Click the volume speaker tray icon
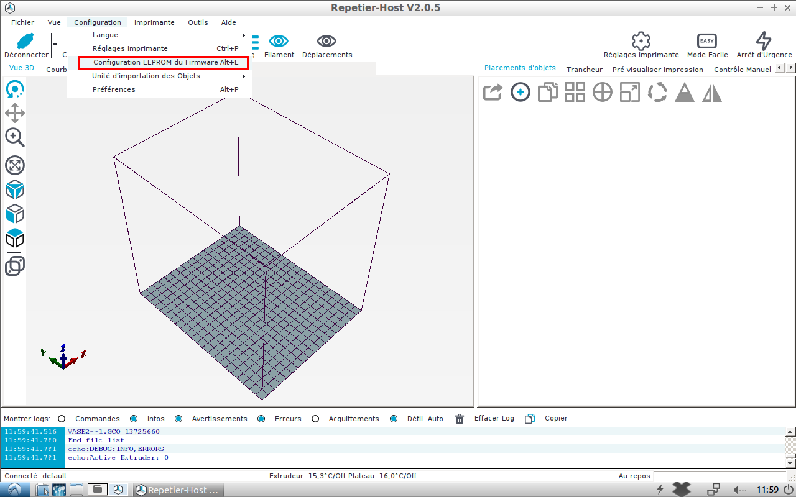Viewport: 796px width, 497px height. (x=739, y=490)
